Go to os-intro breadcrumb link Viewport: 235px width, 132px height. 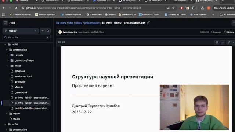pos(61,23)
